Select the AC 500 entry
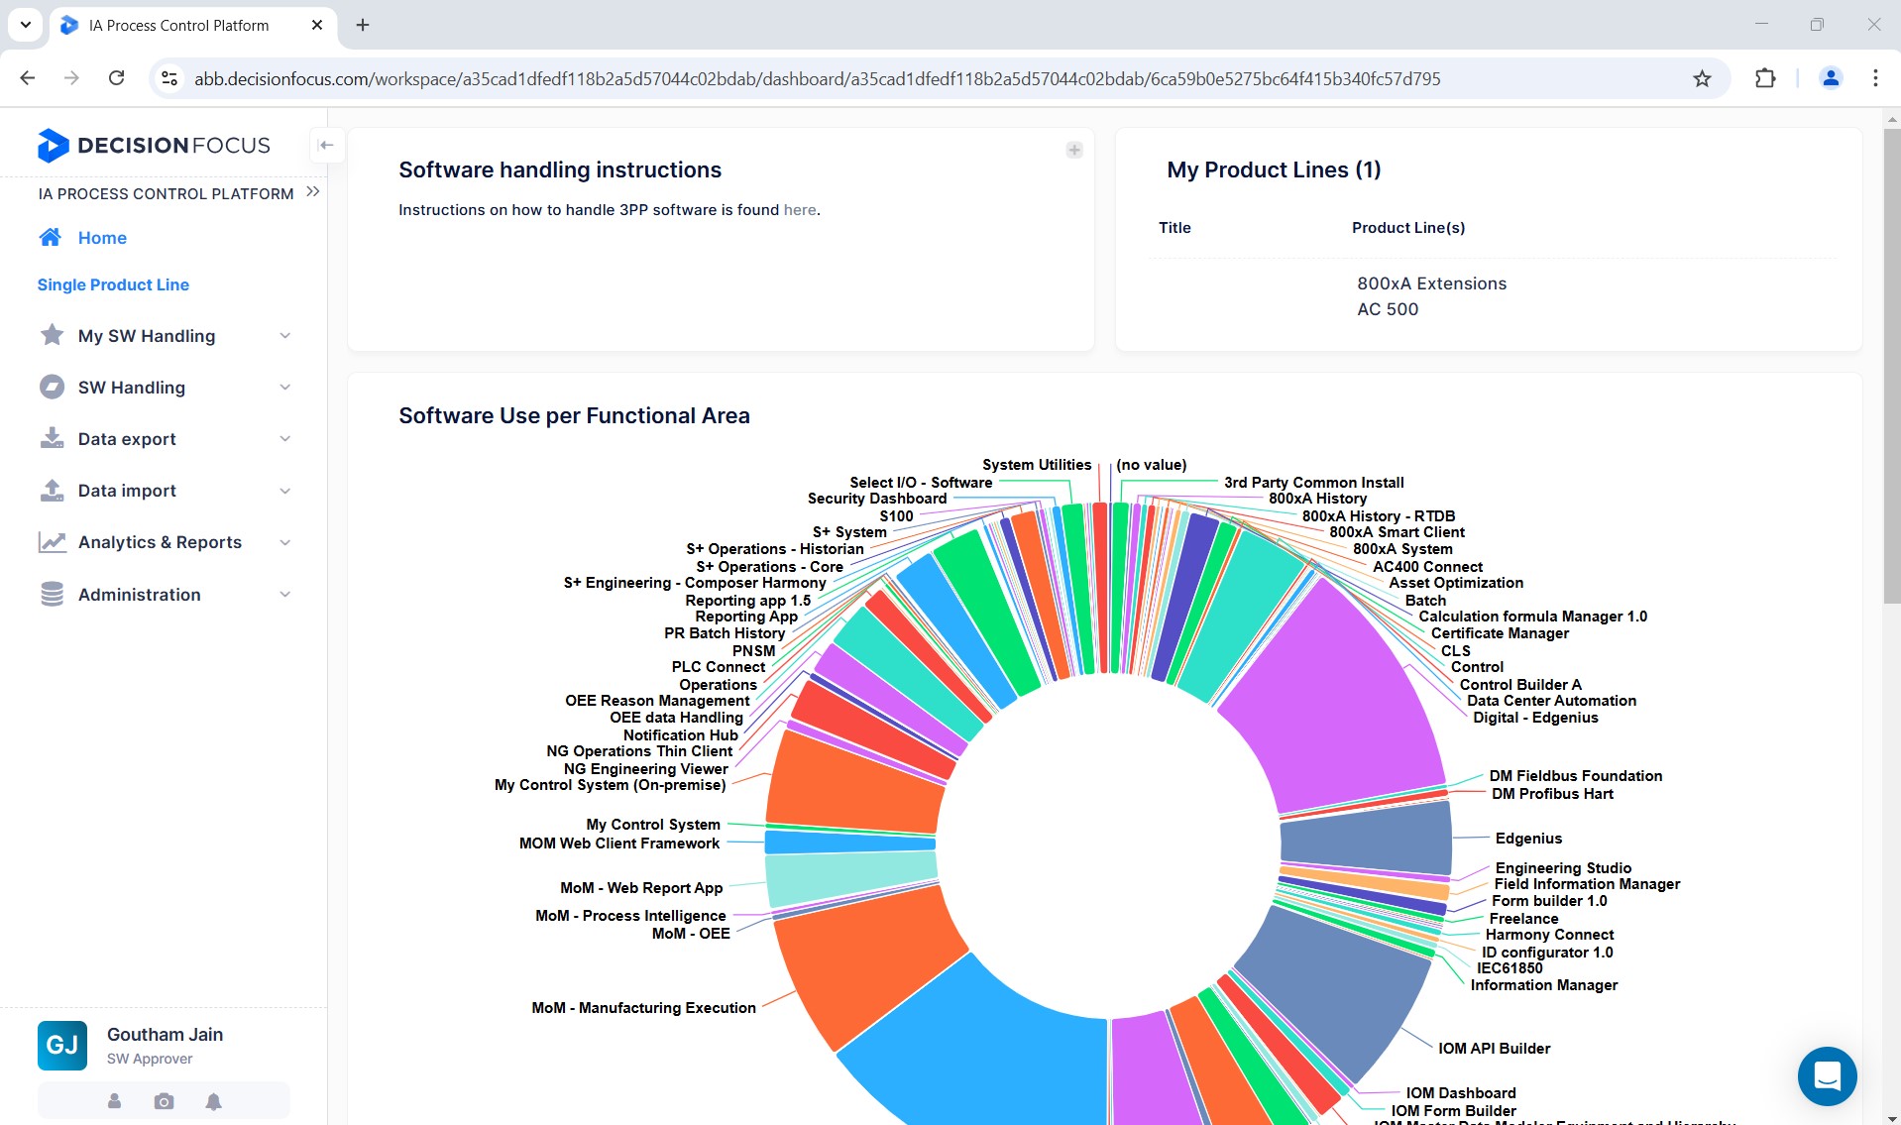 [x=1388, y=309]
